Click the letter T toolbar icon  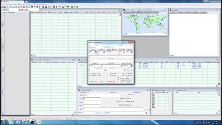[x=40, y=7]
